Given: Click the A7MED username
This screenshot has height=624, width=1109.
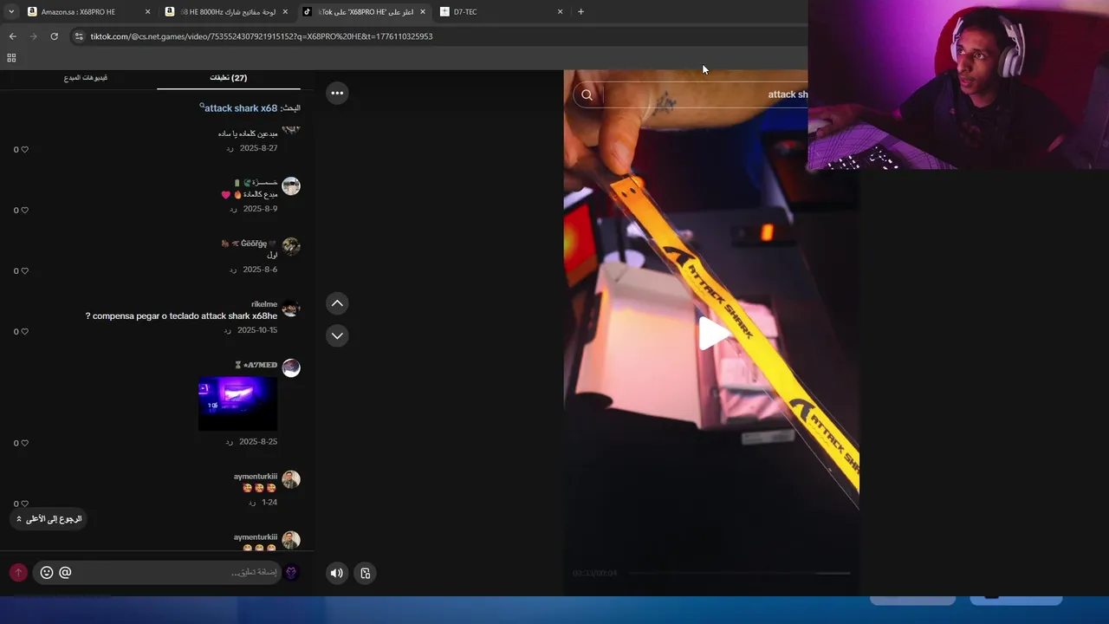Looking at the screenshot, I should tap(260, 365).
